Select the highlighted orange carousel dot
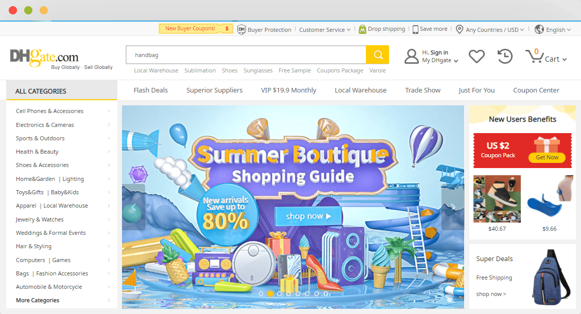Viewport: 581px width, 314px height. [x=270, y=293]
